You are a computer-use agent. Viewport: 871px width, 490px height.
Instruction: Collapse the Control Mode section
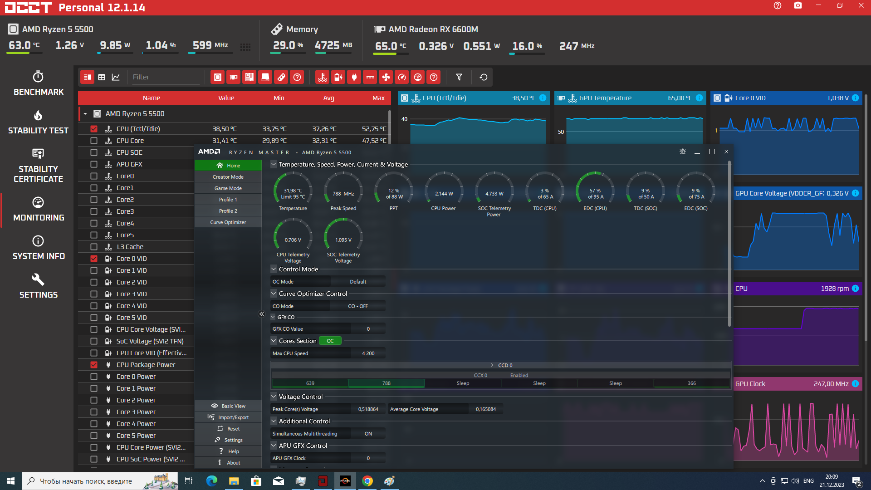274,269
